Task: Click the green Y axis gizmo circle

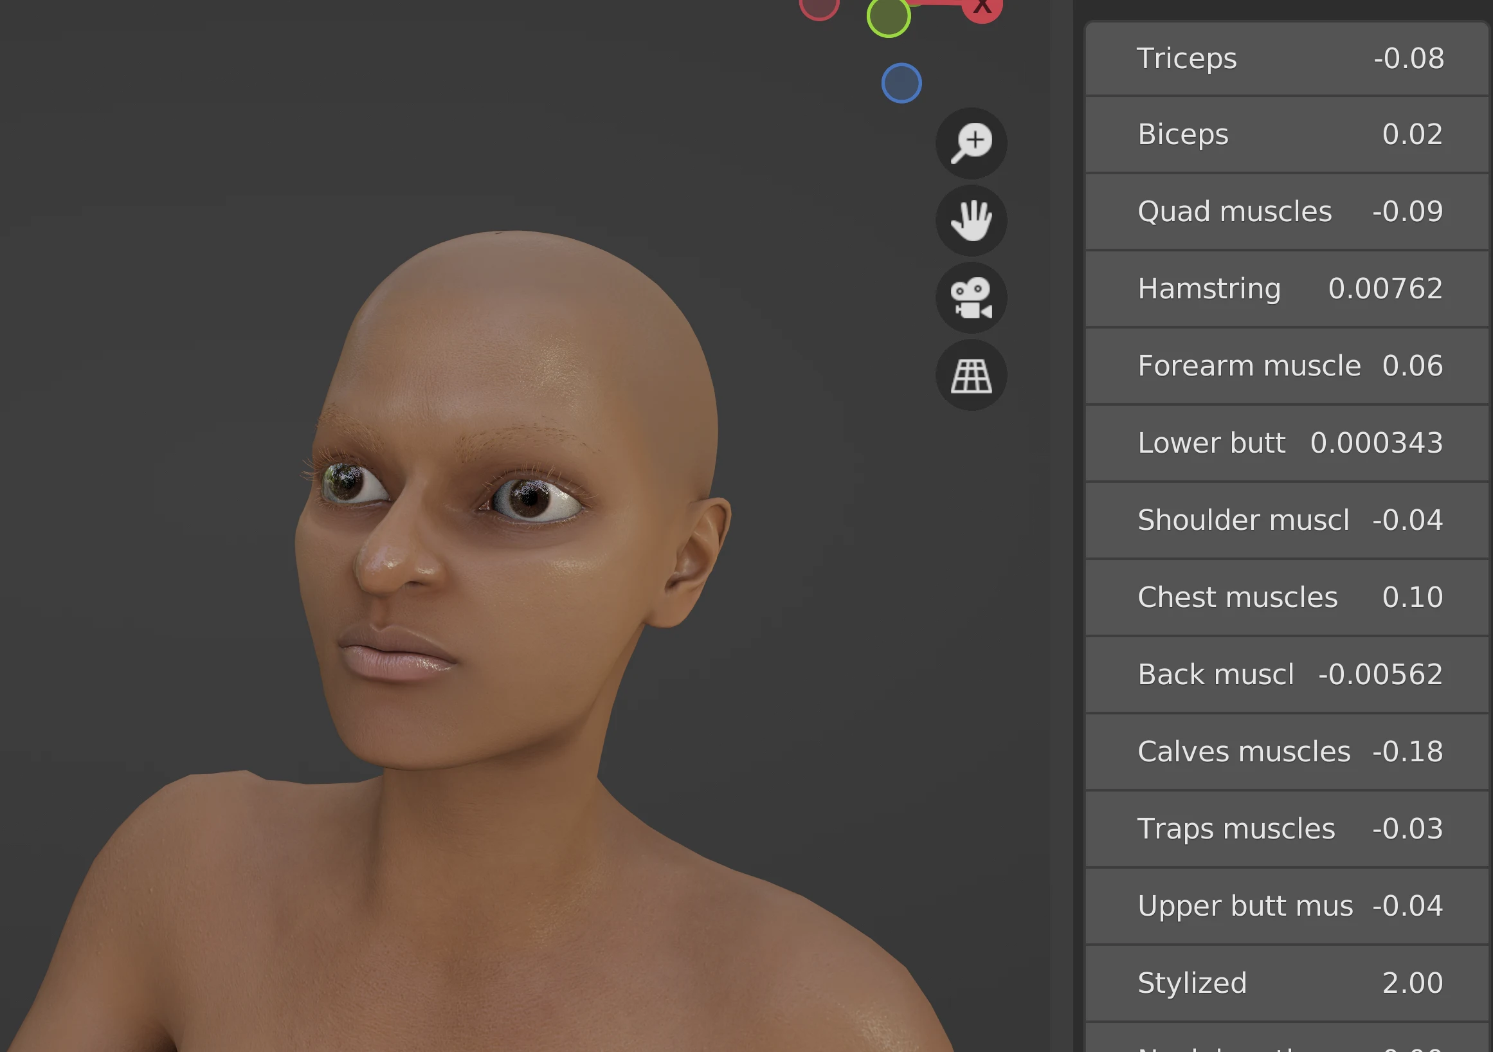Action: (888, 16)
